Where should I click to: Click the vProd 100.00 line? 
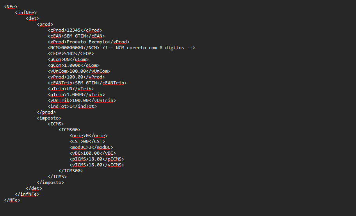tap(76, 77)
